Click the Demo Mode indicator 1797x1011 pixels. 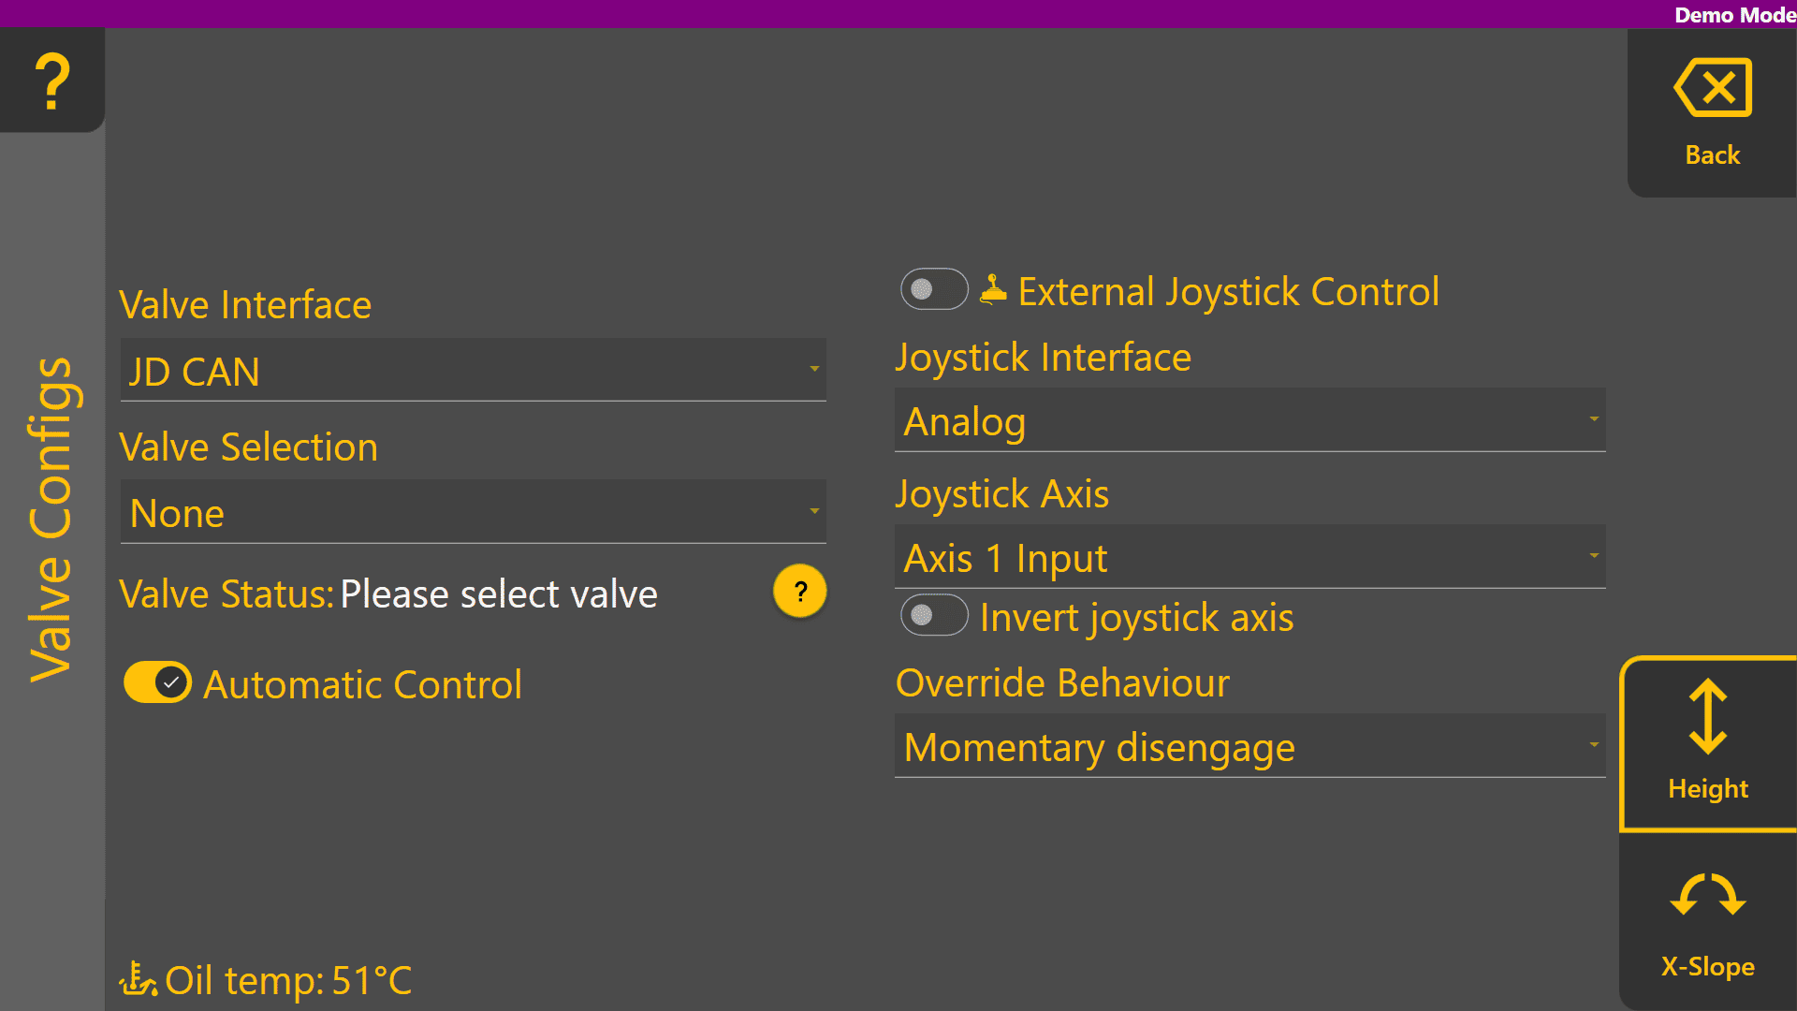(x=1733, y=15)
